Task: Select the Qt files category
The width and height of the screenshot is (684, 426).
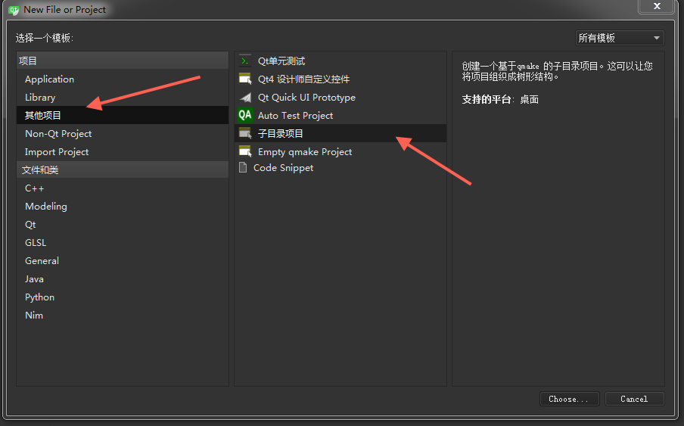Action: pos(123,225)
